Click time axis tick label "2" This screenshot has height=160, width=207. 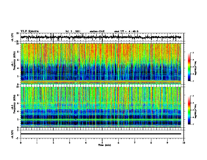[53, 143]
